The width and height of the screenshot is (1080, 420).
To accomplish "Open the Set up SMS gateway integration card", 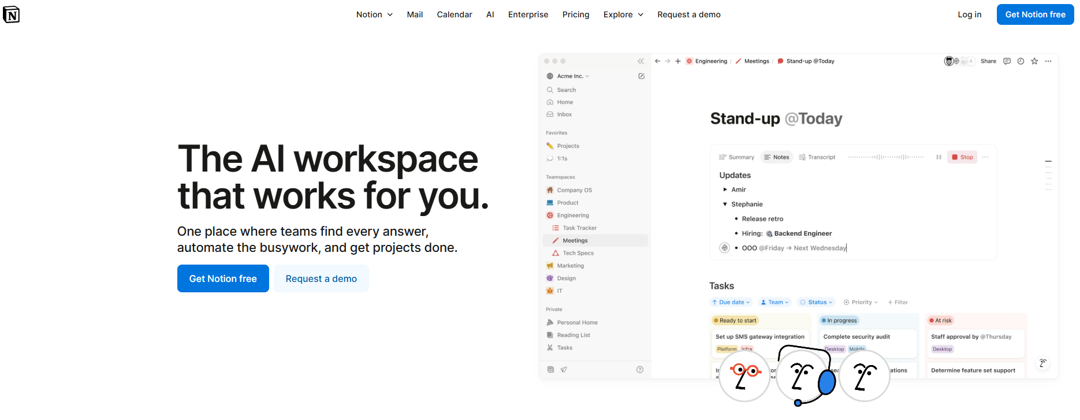I will [760, 343].
